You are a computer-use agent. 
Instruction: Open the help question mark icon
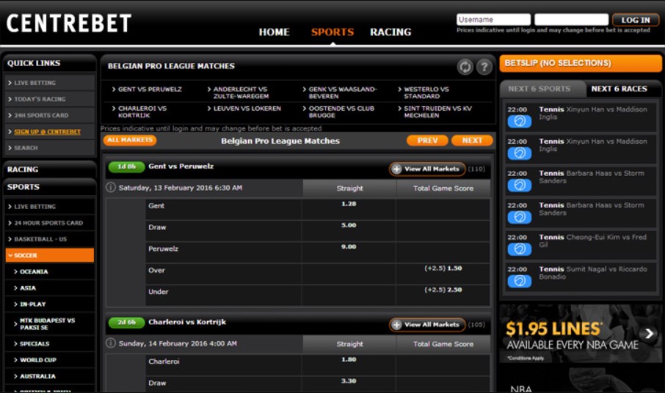click(x=484, y=67)
